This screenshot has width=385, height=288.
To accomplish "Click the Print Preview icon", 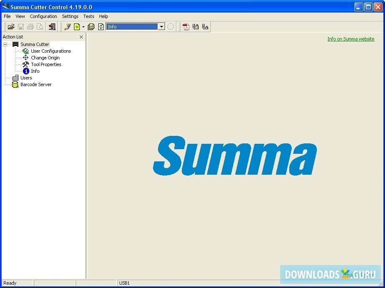I will click(40, 27).
